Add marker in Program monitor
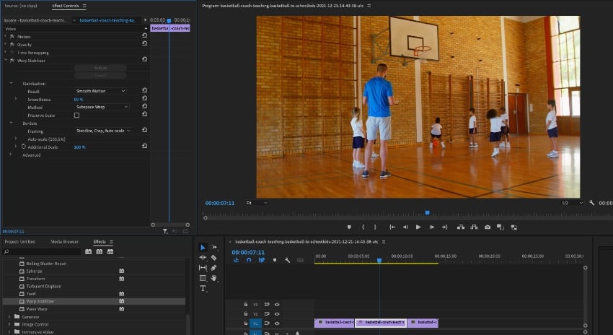613x335 pixels. coord(349,227)
